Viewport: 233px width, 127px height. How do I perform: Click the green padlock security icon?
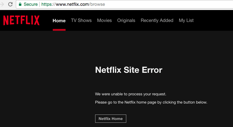(20, 4)
